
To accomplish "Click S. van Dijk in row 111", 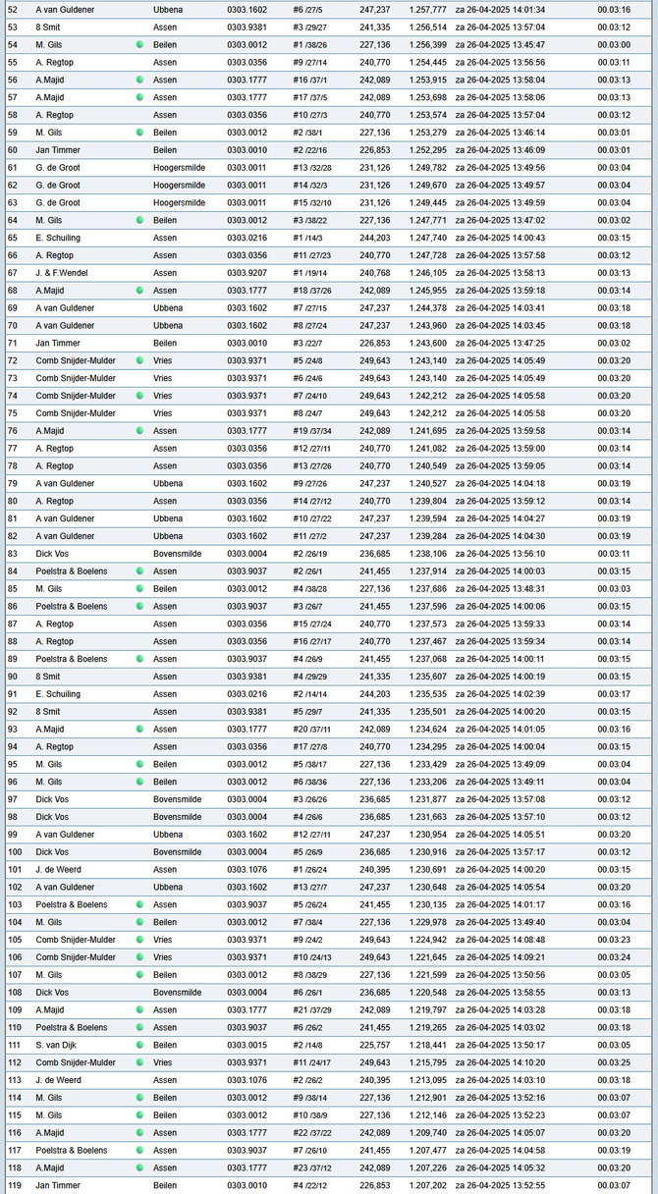I will tap(57, 1045).
